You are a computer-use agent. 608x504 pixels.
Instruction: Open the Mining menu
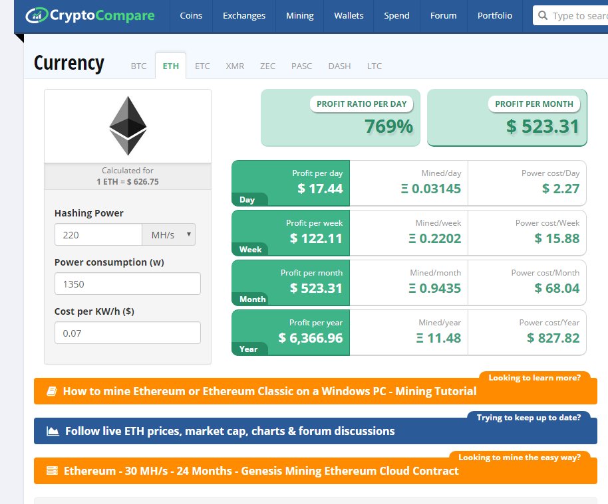pyautogui.click(x=300, y=15)
